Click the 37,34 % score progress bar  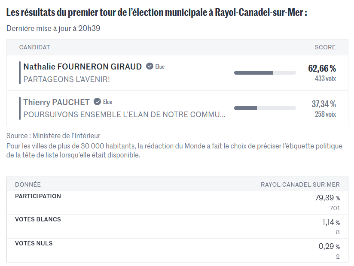click(265, 108)
